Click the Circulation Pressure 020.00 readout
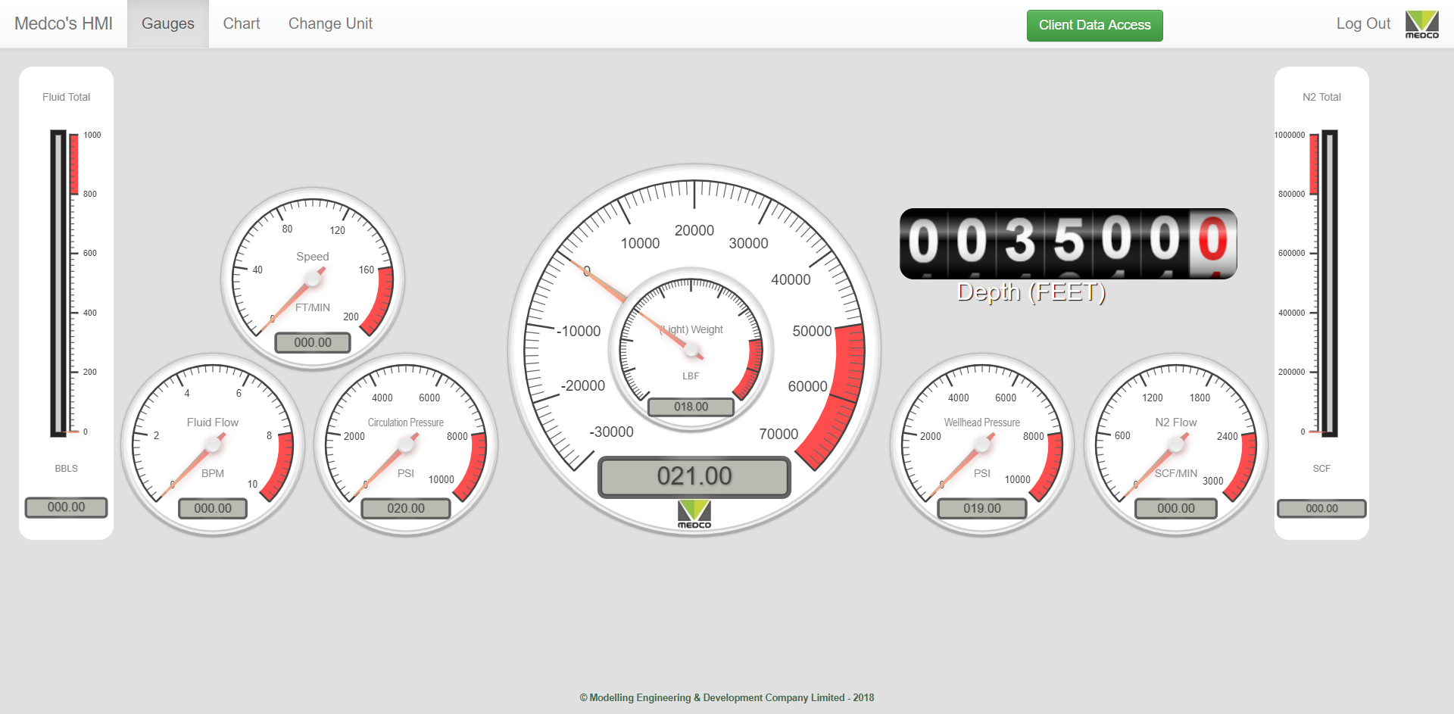Viewport: 1454px width, 714px height. coord(406,508)
